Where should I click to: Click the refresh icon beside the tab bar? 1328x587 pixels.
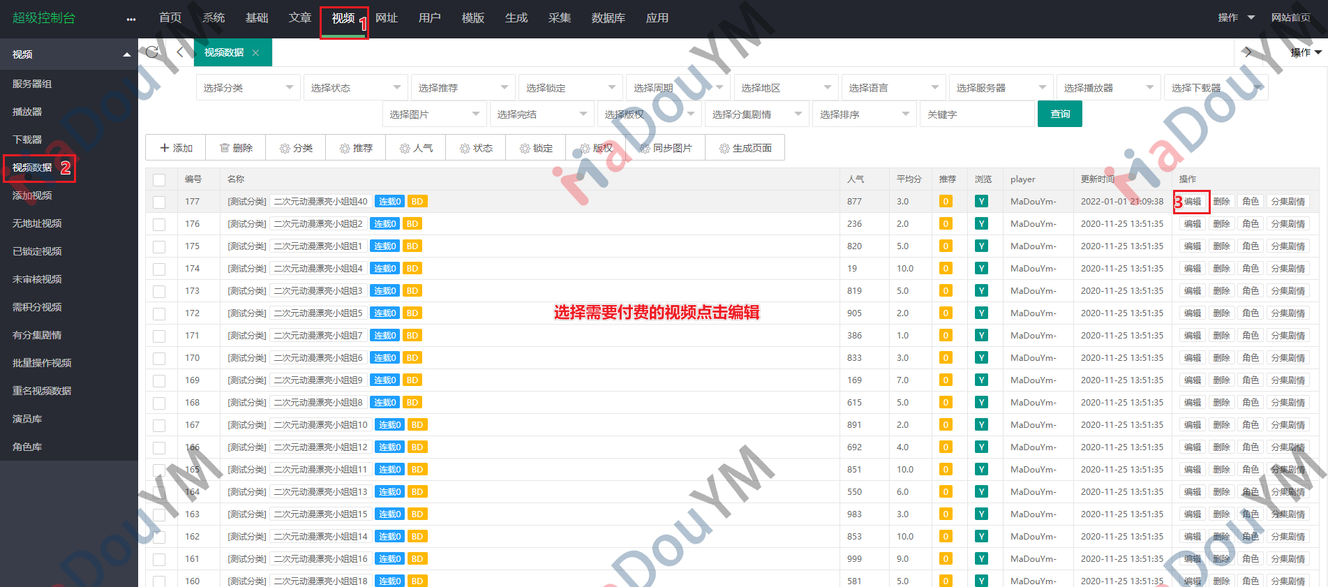point(152,52)
